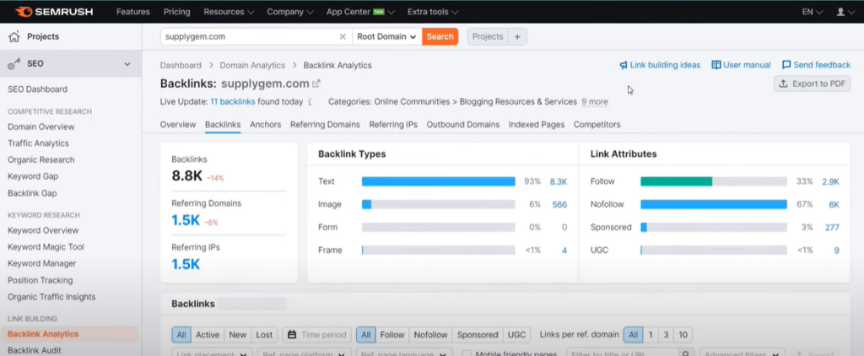Select the Active backlinks filter
The width and height of the screenshot is (864, 356).
pos(208,335)
